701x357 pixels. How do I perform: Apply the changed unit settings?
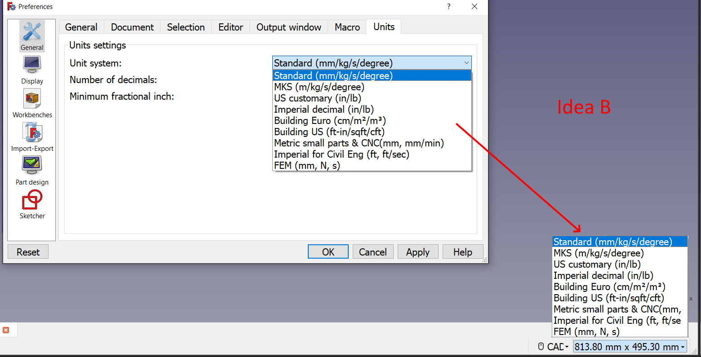(x=418, y=251)
